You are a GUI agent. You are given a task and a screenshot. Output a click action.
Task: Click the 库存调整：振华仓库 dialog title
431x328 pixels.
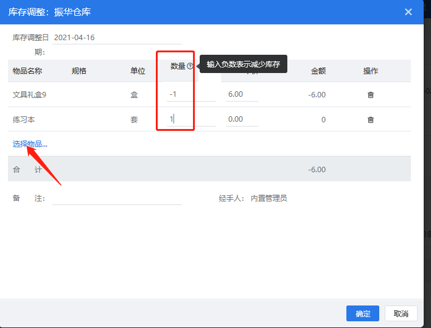(49, 12)
